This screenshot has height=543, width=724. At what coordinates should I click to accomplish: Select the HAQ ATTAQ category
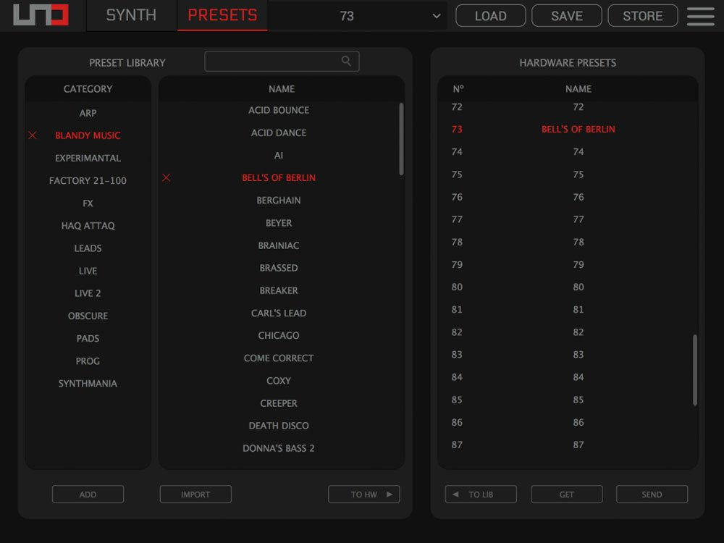pyautogui.click(x=88, y=226)
